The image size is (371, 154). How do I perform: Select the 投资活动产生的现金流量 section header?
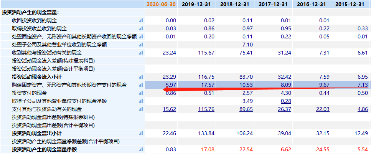pyautogui.click(x=30, y=12)
